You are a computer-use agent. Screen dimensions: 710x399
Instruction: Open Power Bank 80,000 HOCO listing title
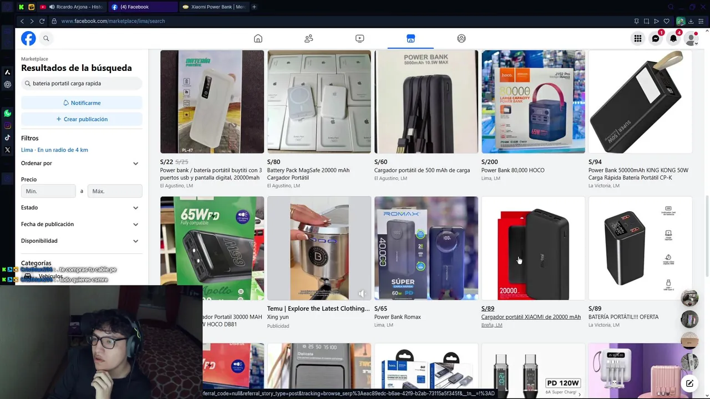pos(513,170)
